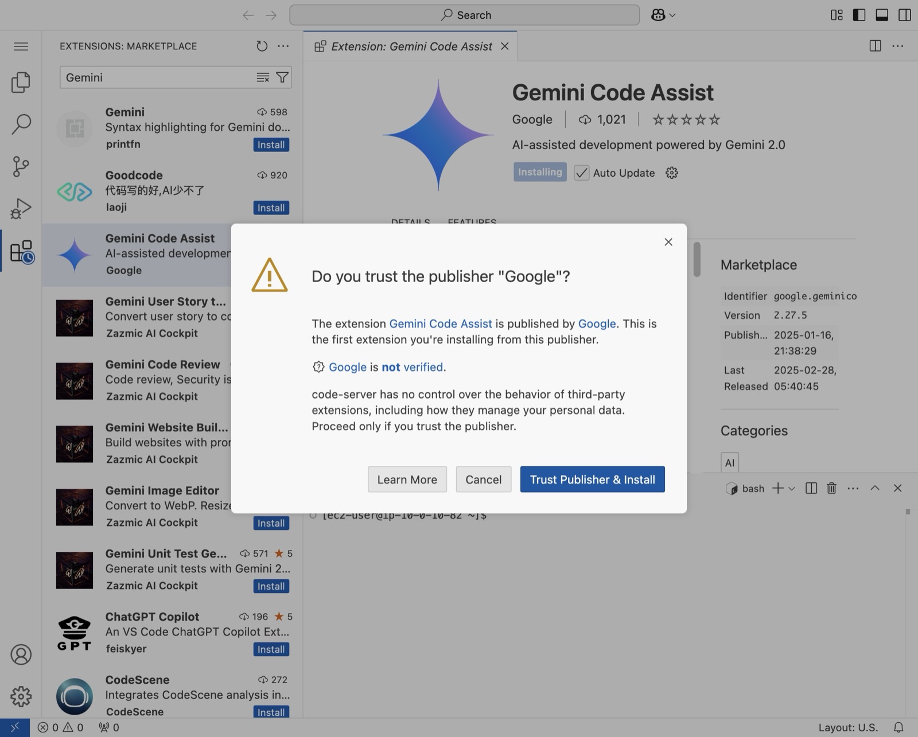Close the trust publisher dialog
This screenshot has width=918, height=737.
click(x=668, y=242)
